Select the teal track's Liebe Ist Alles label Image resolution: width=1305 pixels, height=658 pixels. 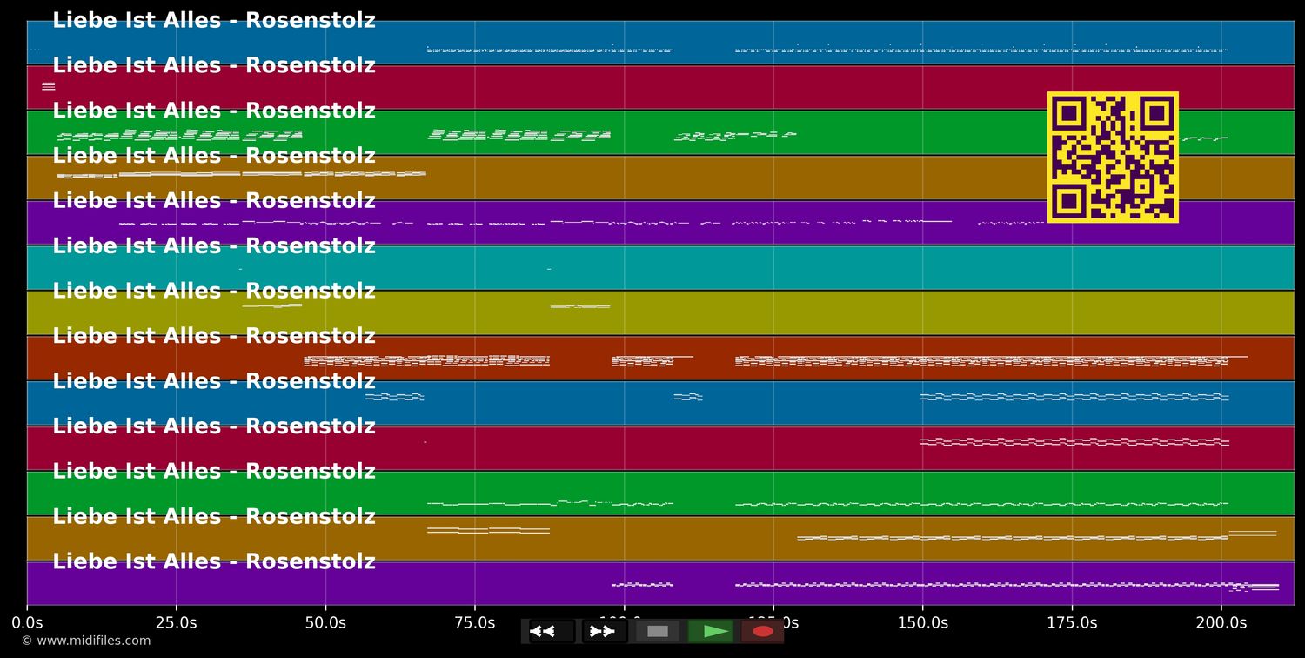tap(214, 246)
